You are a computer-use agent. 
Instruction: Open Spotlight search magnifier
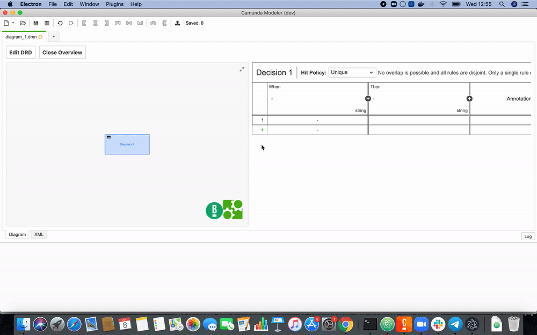(x=502, y=4)
